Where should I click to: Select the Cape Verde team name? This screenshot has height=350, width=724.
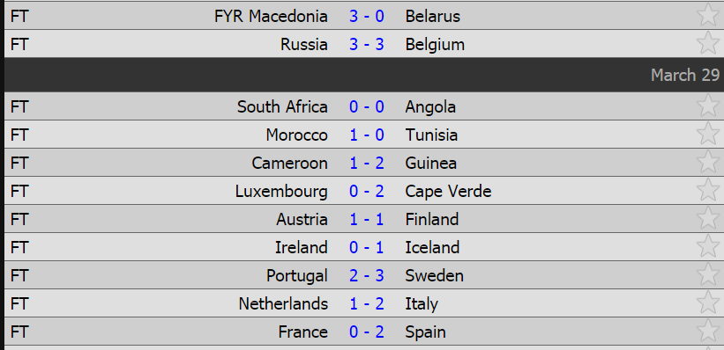coord(448,192)
